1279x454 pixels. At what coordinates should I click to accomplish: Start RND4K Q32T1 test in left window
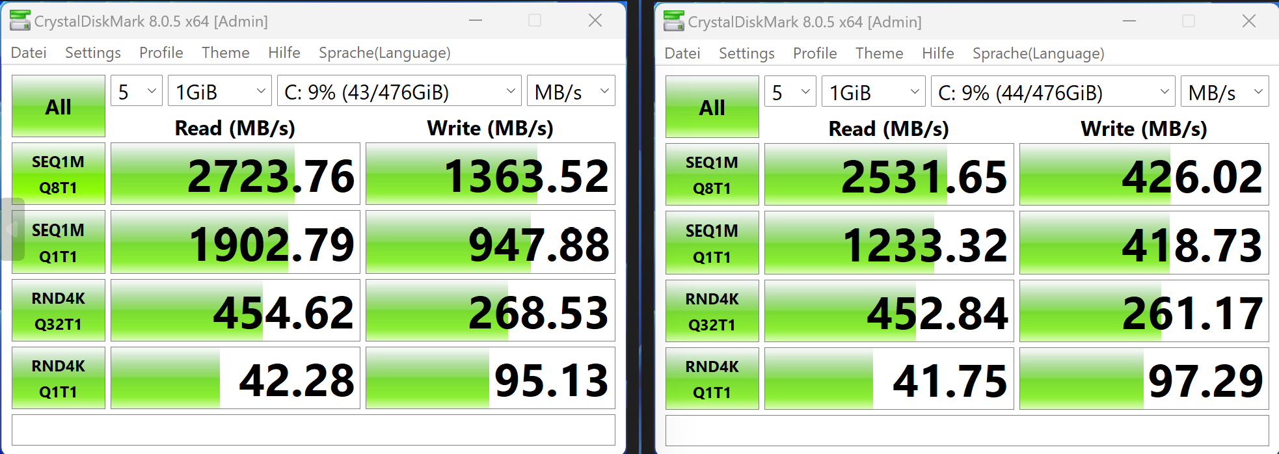pos(59,310)
